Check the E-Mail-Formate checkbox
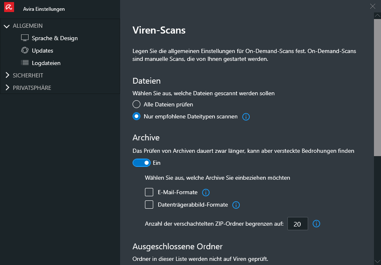381x265 pixels. (149, 192)
